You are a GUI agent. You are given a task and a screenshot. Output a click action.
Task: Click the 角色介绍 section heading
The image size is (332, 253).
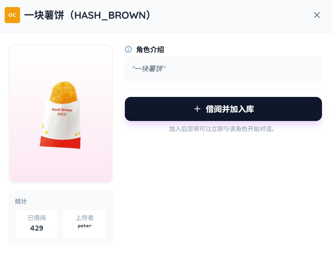tap(150, 50)
